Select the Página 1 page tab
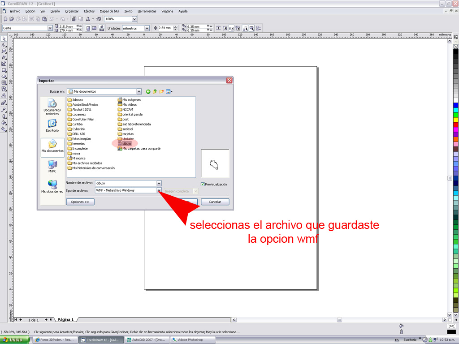This screenshot has width=459, height=344. (65, 319)
